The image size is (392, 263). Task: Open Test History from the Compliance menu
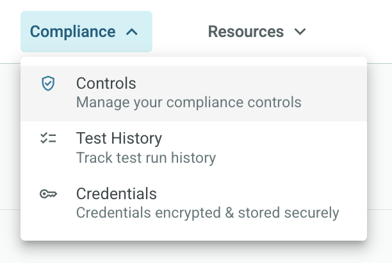[118, 139]
